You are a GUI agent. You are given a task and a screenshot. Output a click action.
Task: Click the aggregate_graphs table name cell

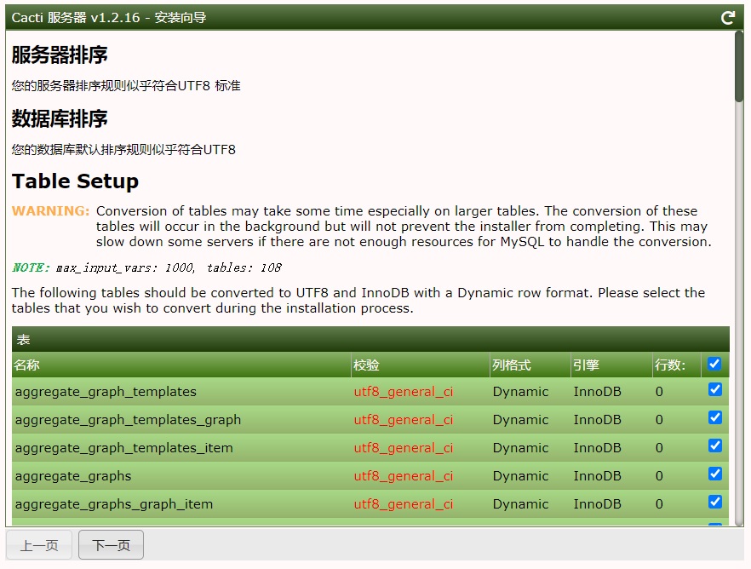click(73, 476)
